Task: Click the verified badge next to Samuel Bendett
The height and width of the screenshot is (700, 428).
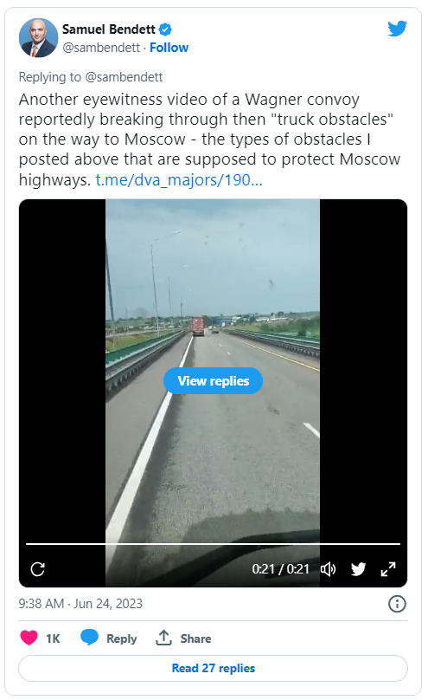Action: [x=165, y=29]
